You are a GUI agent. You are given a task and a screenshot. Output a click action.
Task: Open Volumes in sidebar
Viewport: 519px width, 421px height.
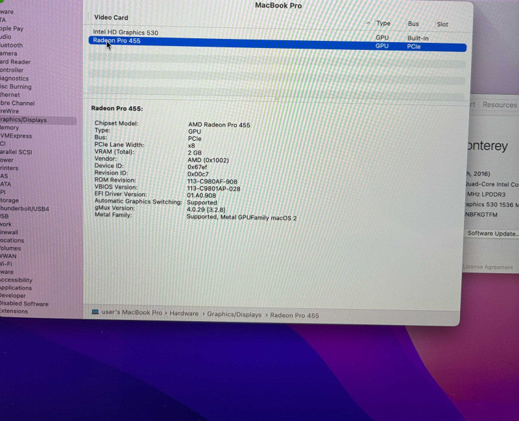[10, 248]
